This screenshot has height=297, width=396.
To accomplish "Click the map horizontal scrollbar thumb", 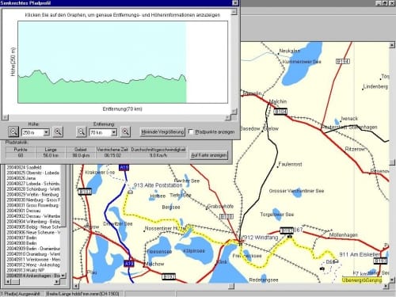I will coord(231,286).
